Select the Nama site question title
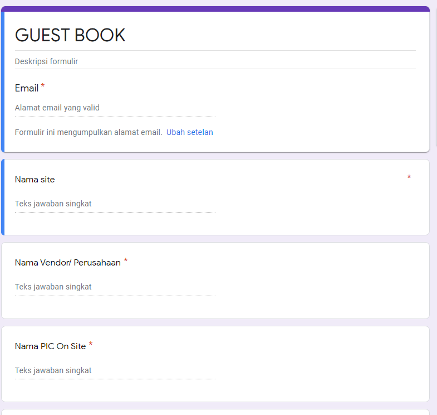This screenshot has width=437, height=415. [35, 180]
